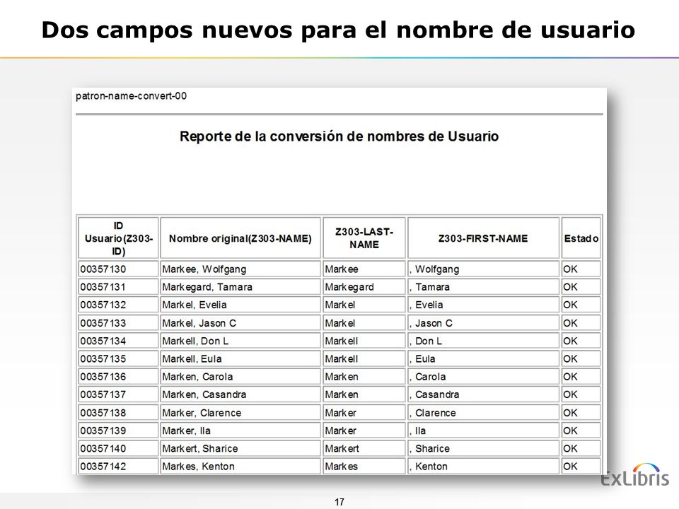679x509 pixels.
Task: Click first name cell ', Eula'
Action: click(x=483, y=359)
